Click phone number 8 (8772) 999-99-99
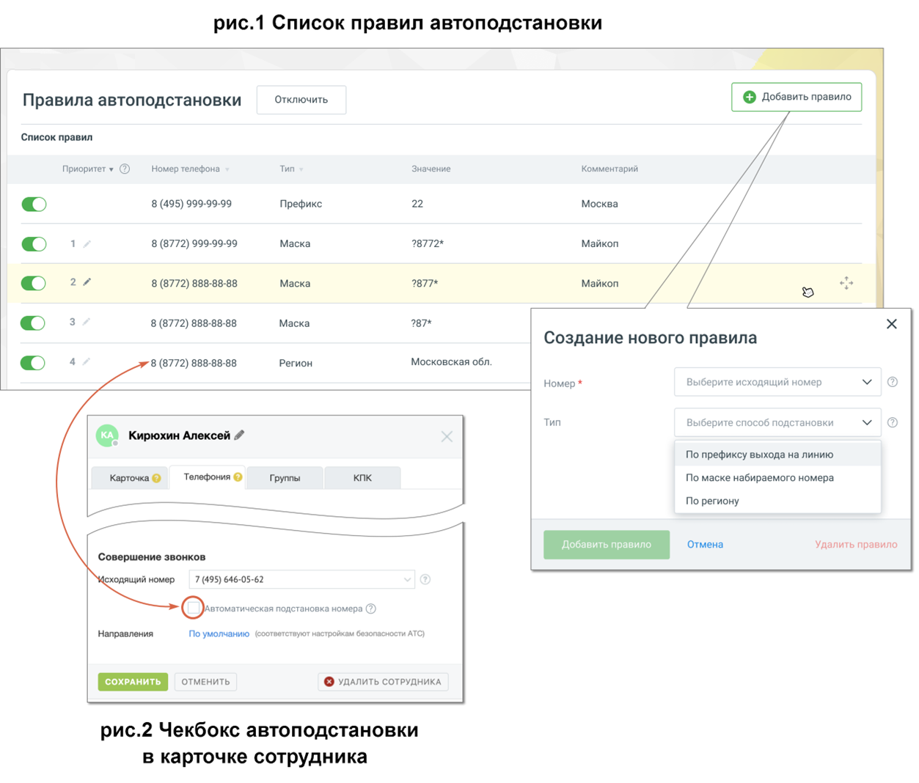This screenshot has width=919, height=783. tap(194, 243)
